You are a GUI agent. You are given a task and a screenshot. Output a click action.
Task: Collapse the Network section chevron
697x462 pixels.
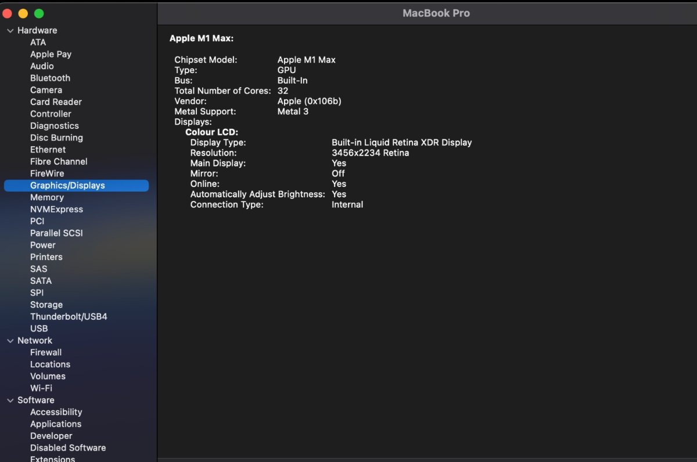pyautogui.click(x=10, y=341)
